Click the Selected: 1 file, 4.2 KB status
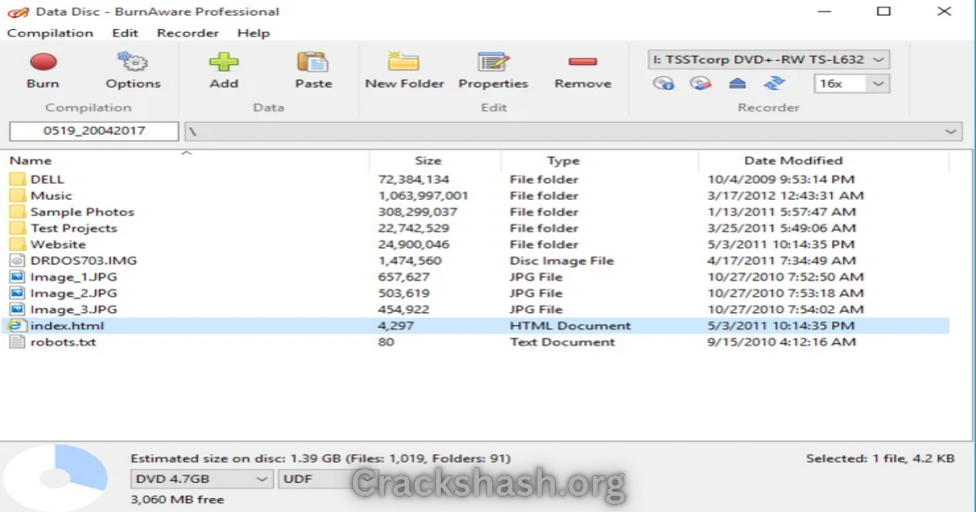The image size is (976, 512). [880, 459]
